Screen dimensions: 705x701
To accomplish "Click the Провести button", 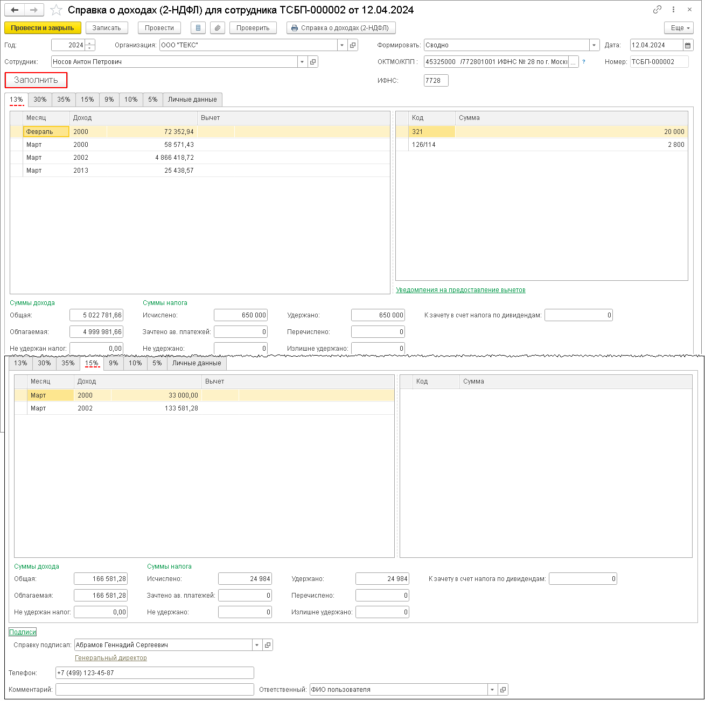I will click(x=159, y=28).
